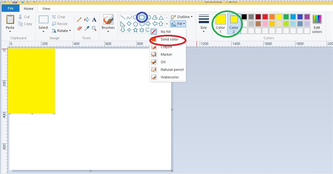Choose Watercolor fill option

click(x=168, y=77)
